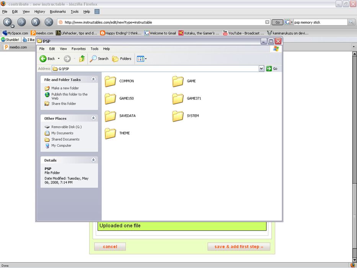The width and height of the screenshot is (357, 268).
Task: Click the search magnifier icon
Action: (351, 22)
